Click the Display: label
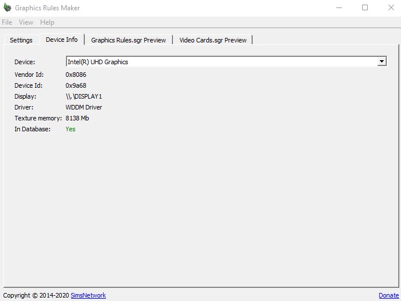401x301 pixels. point(25,96)
